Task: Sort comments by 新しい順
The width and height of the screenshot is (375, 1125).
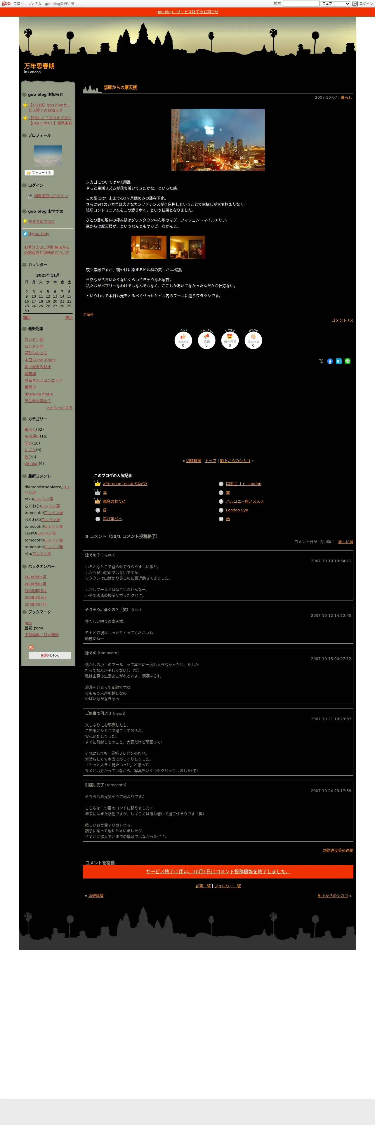Action: 345,541
